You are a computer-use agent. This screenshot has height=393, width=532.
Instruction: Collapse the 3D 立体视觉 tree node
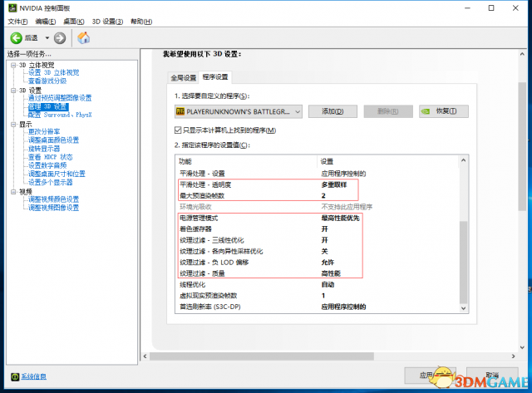pyautogui.click(x=12, y=65)
